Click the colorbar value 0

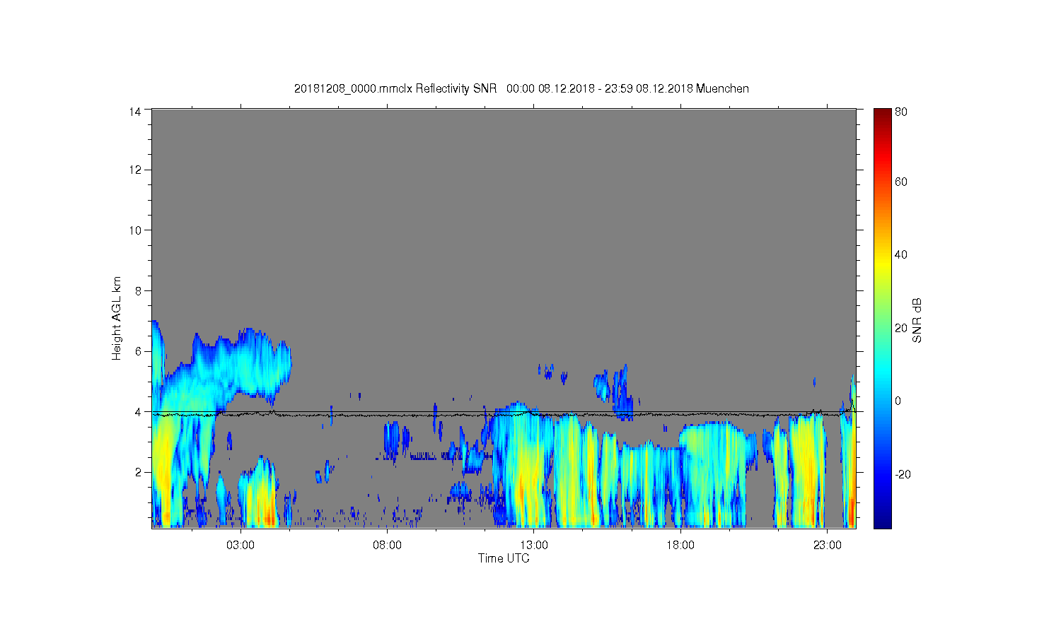coord(898,401)
